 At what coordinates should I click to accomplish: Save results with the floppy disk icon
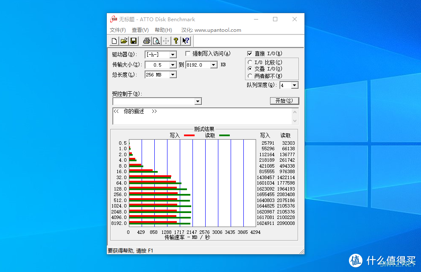pyautogui.click(x=134, y=41)
